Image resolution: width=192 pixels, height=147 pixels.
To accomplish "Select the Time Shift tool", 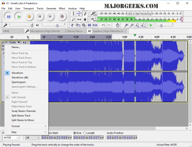I will pos(79,19).
